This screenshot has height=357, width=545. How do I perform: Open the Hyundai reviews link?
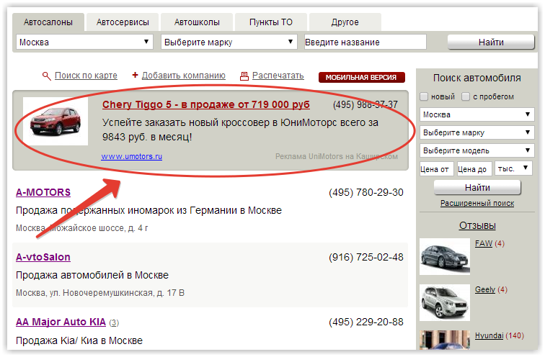pyautogui.click(x=489, y=335)
